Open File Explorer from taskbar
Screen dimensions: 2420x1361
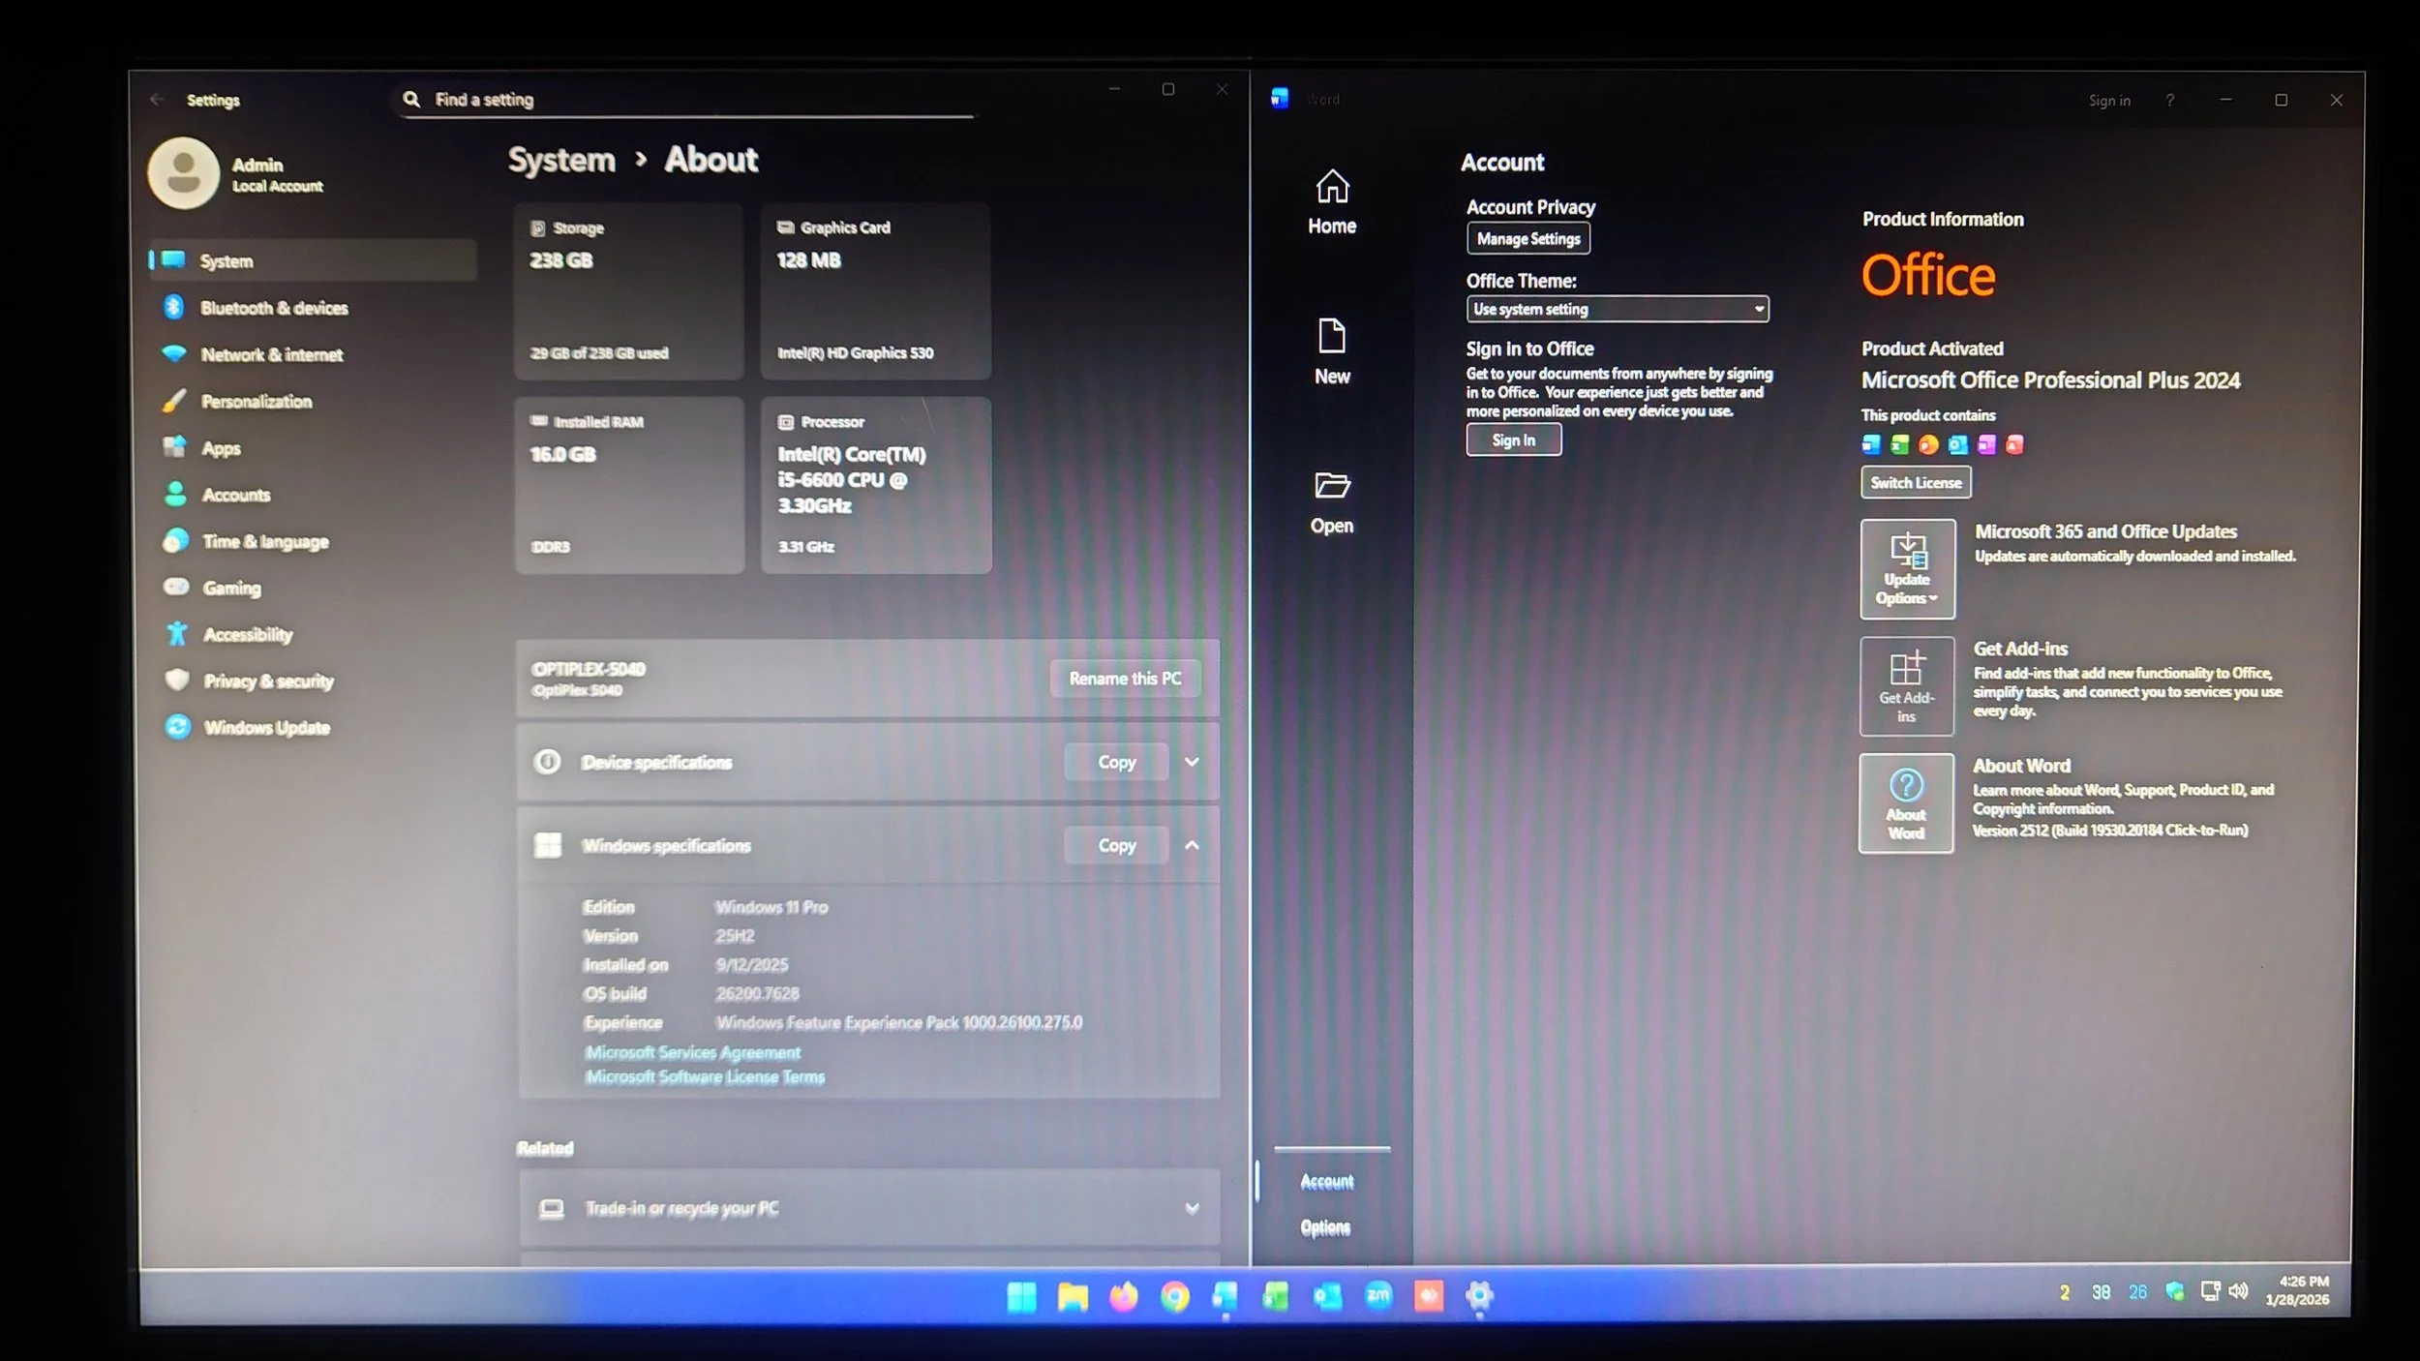coord(1073,1295)
